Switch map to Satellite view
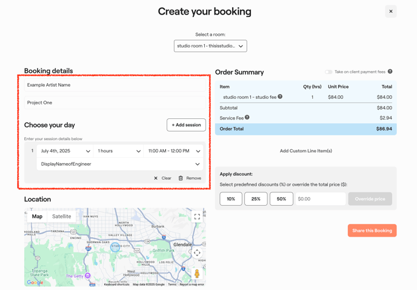 tap(61, 217)
